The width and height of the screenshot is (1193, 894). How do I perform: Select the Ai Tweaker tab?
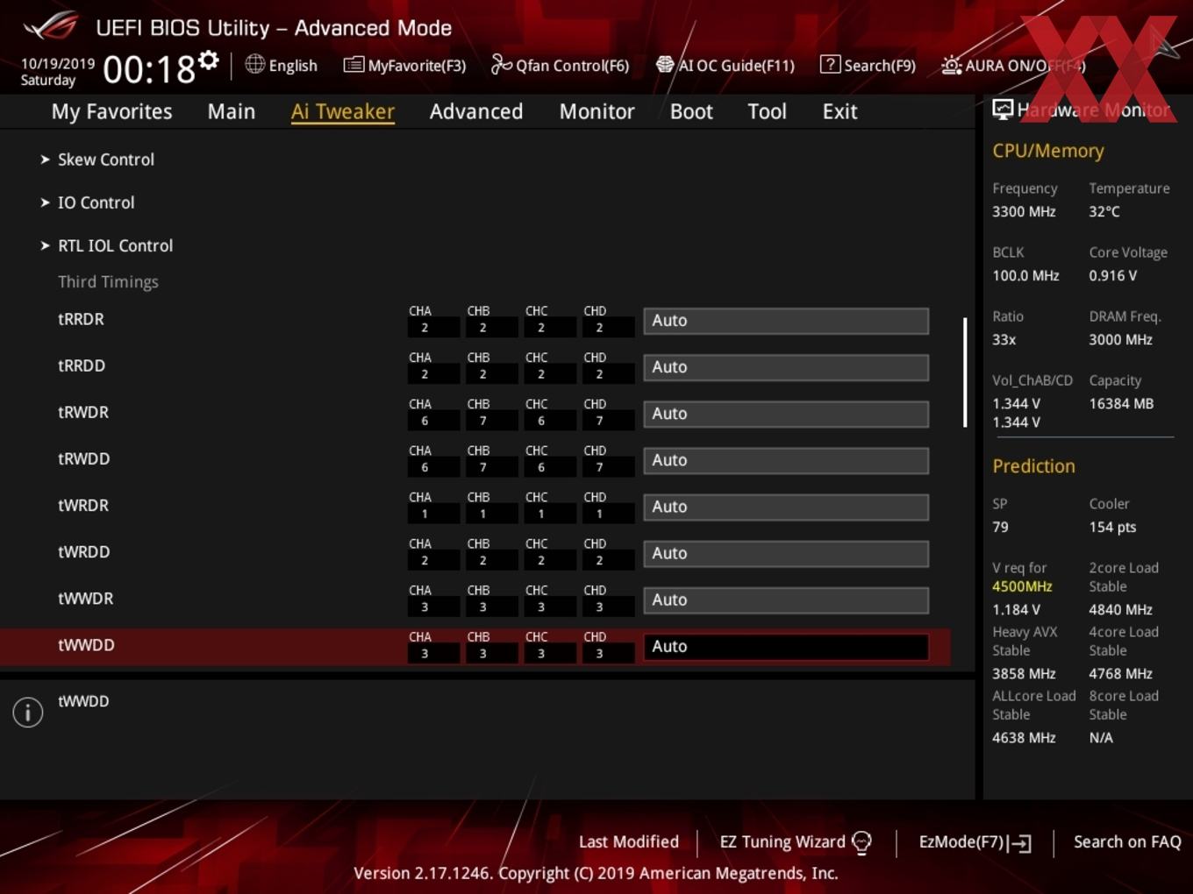pos(343,111)
